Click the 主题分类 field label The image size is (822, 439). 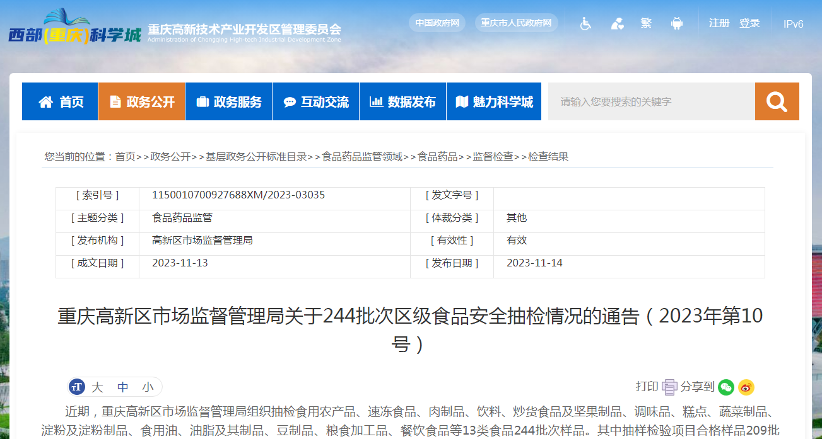97,218
